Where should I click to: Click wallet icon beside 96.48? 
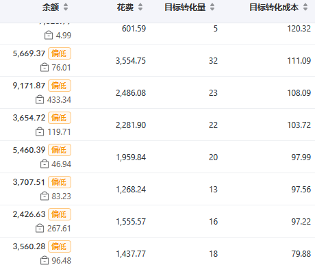[x=45, y=261]
